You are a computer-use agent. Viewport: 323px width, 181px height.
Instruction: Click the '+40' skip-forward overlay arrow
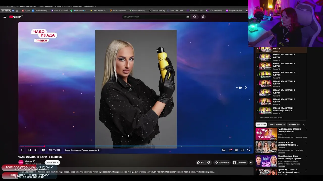[x=241, y=88]
